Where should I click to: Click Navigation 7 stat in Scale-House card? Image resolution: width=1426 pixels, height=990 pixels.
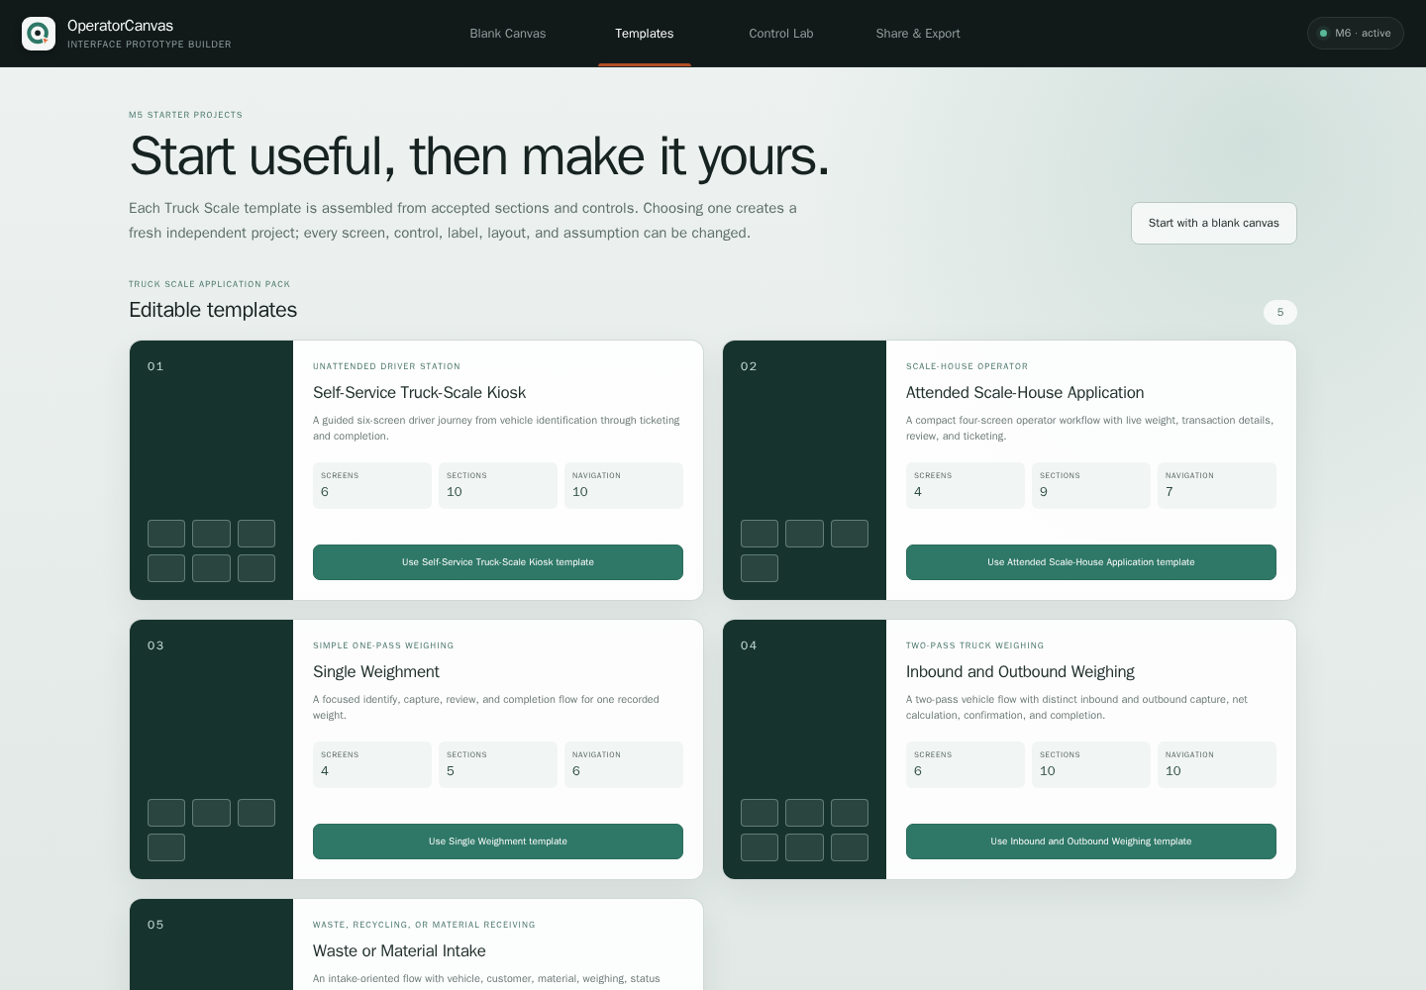(1217, 486)
